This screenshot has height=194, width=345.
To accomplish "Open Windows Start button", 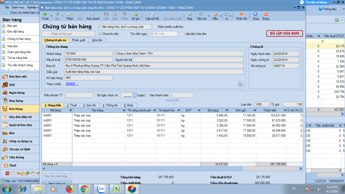I will [x=6, y=189].
